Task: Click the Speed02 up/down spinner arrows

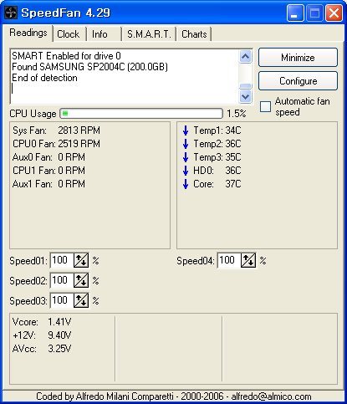Action: (x=81, y=280)
